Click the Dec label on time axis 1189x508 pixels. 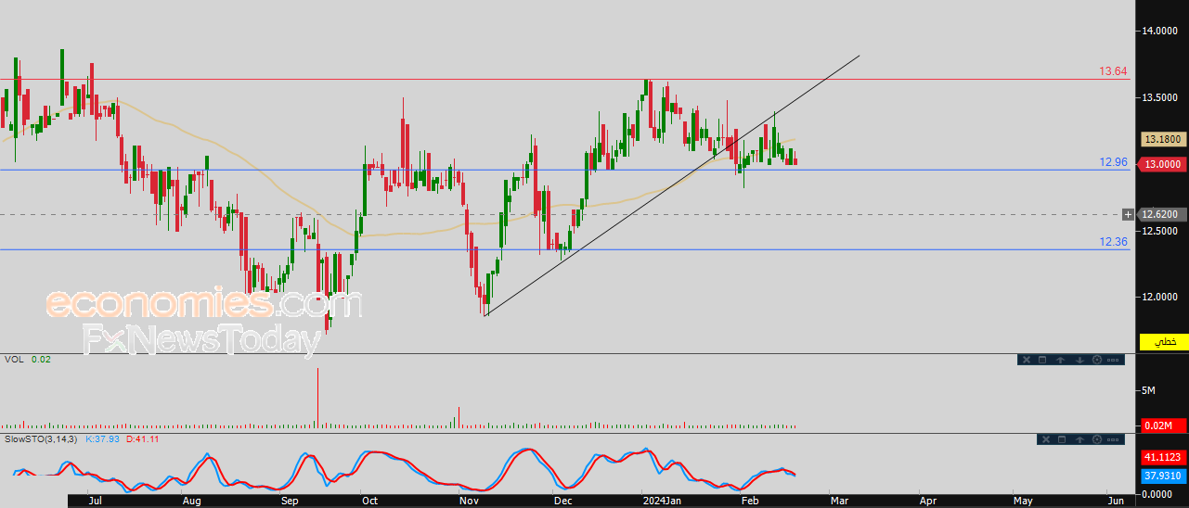(x=562, y=501)
